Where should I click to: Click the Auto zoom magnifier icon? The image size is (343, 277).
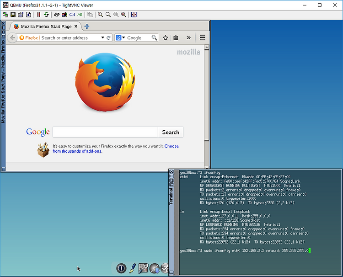coord(123,15)
